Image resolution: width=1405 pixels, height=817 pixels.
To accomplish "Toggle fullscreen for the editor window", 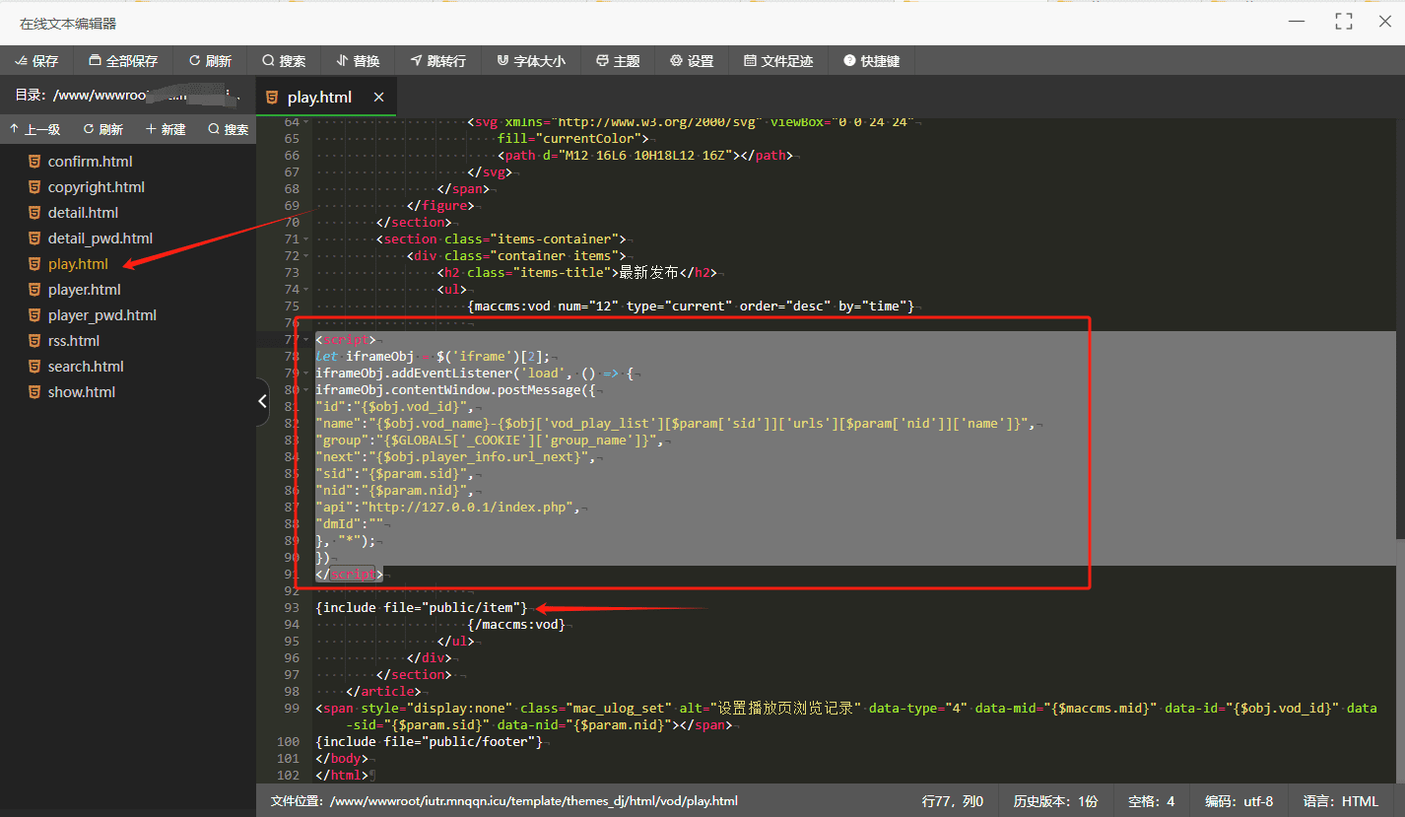I will 1343,21.
